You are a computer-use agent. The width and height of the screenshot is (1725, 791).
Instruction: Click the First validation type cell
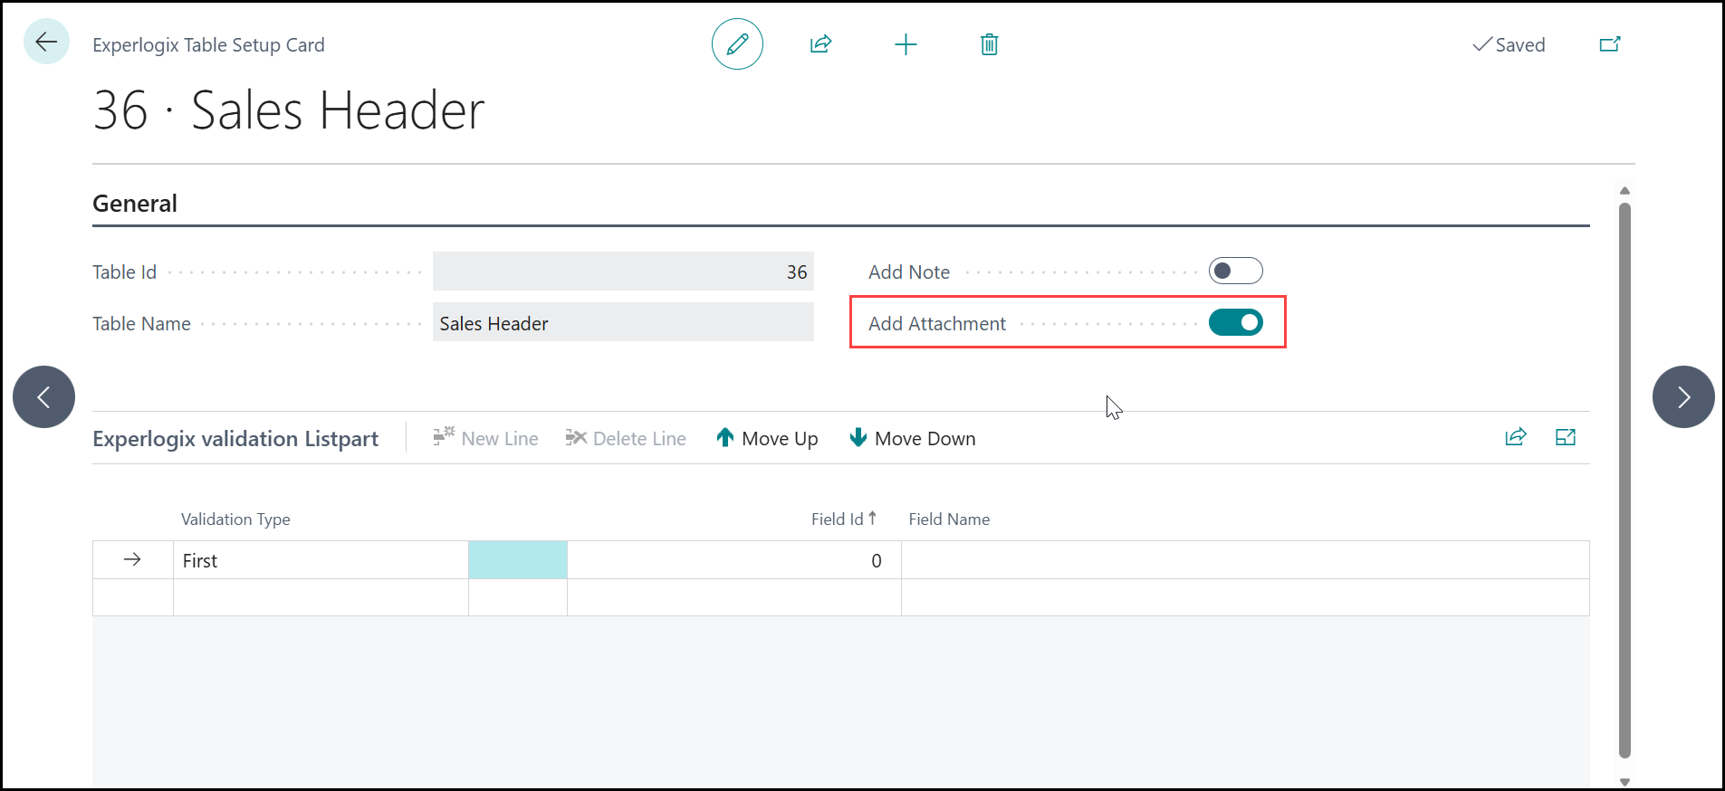click(321, 560)
